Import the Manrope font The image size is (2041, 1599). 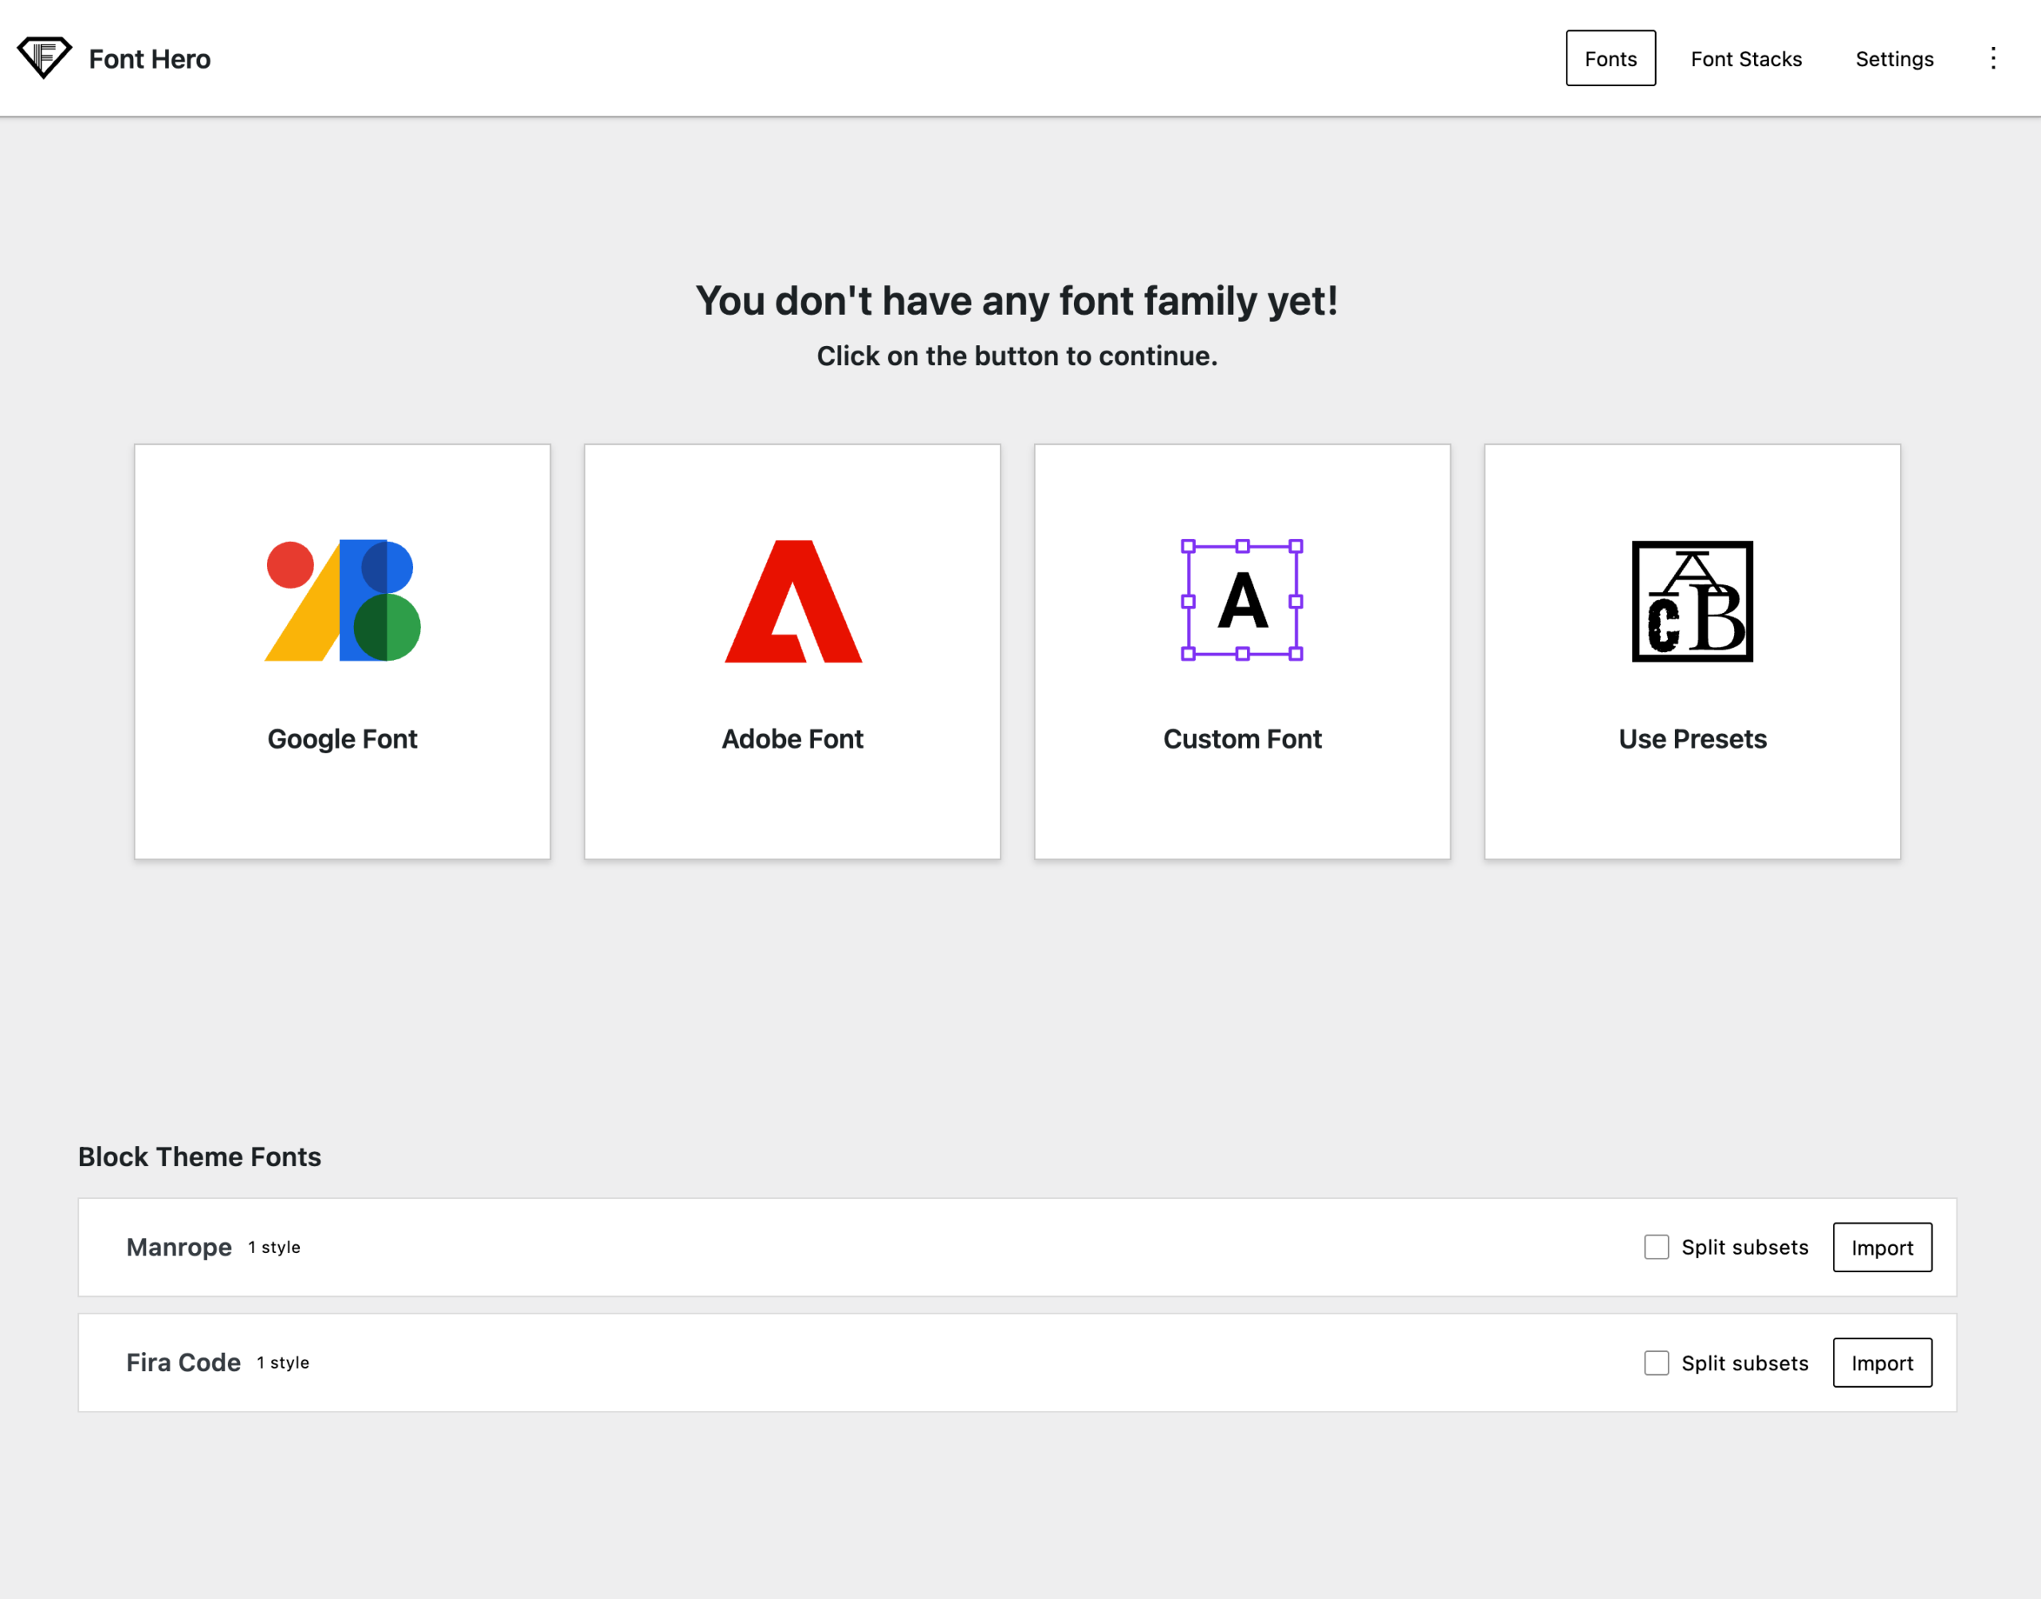pos(1882,1247)
